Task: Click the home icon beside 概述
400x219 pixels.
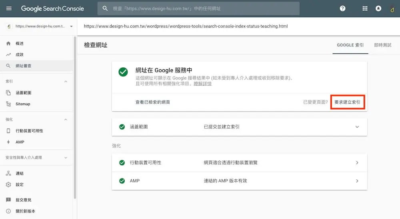Action: coord(8,43)
